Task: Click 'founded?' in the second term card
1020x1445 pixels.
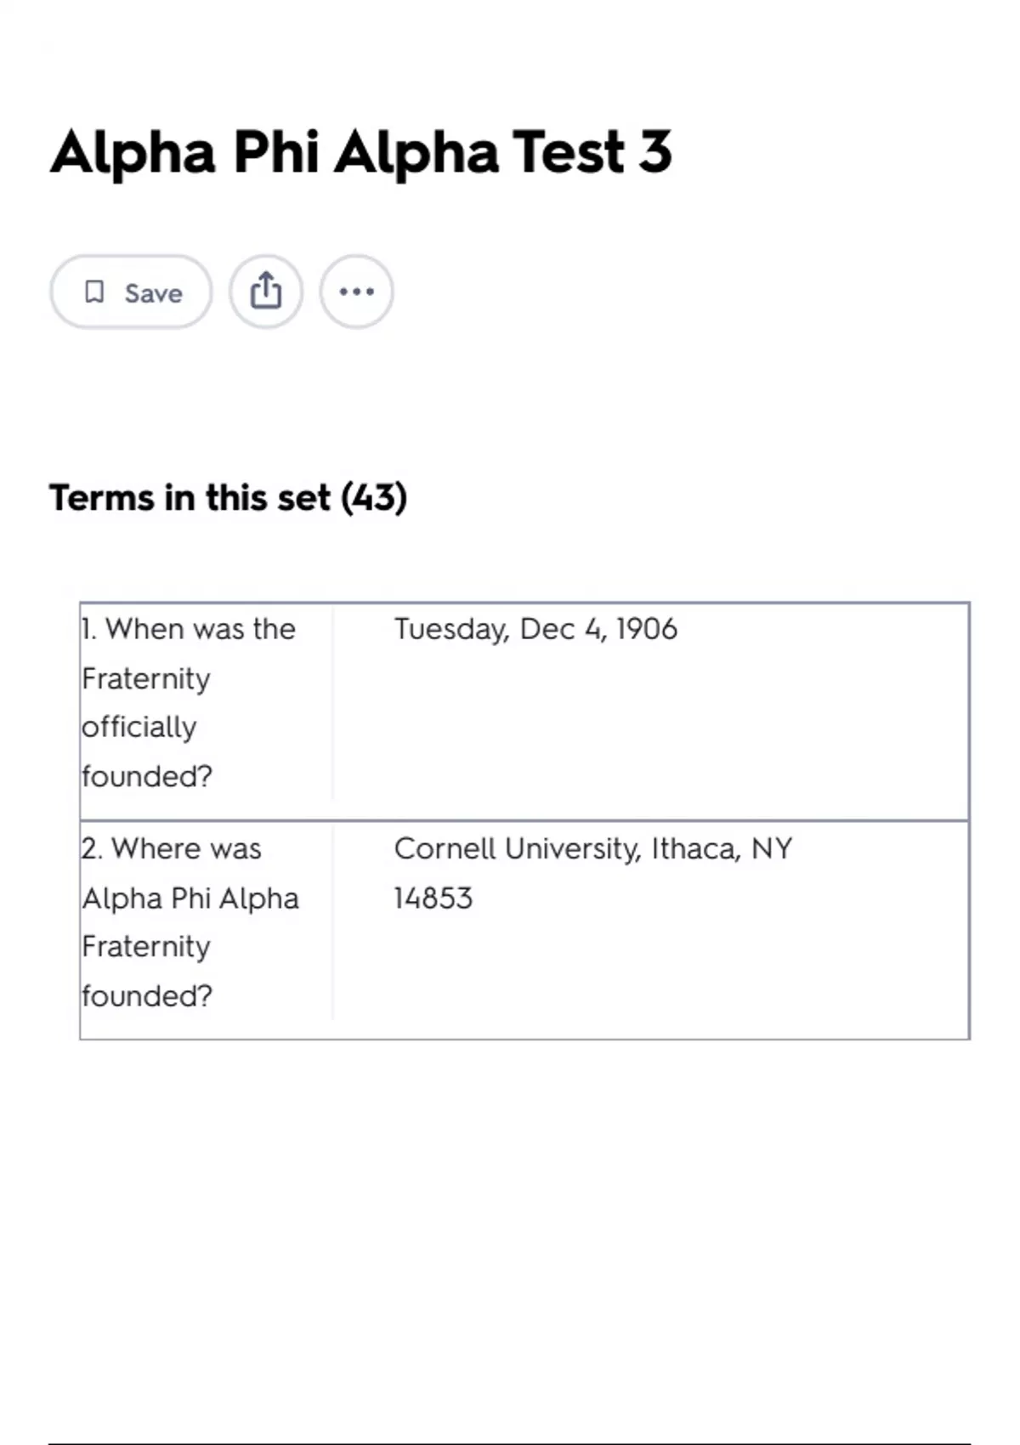Action: tap(147, 995)
